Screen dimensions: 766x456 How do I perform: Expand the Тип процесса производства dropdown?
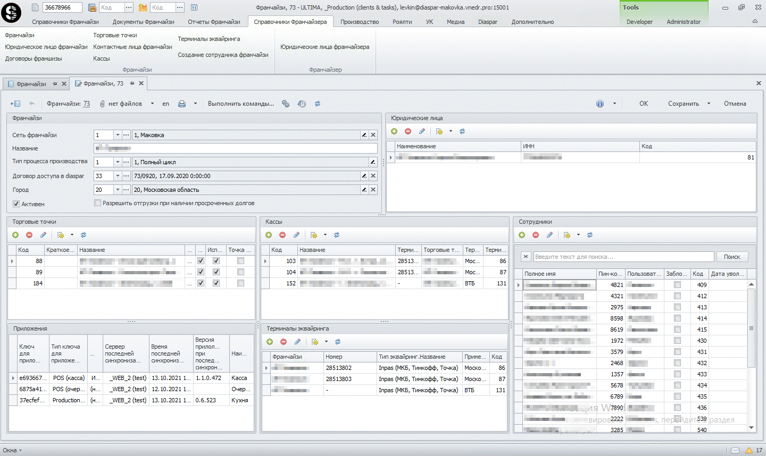click(118, 162)
